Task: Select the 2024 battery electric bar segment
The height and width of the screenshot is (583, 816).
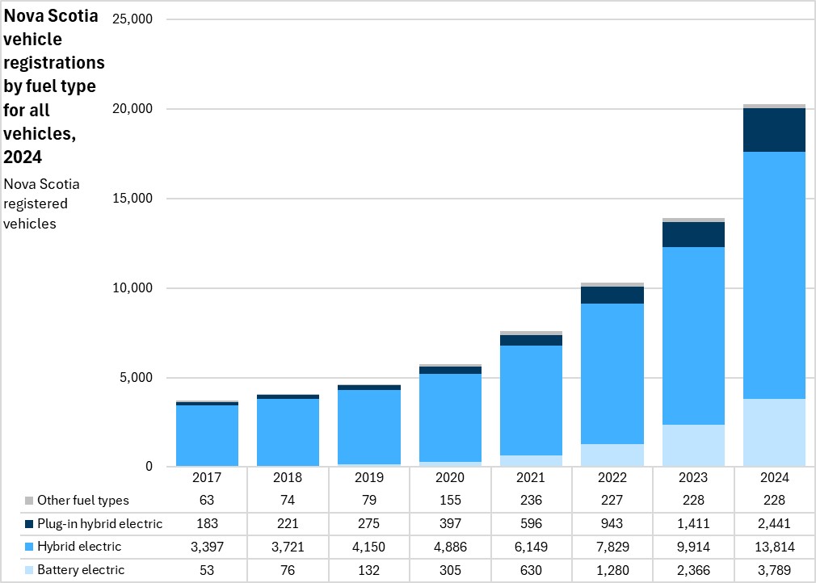Action: (x=774, y=432)
